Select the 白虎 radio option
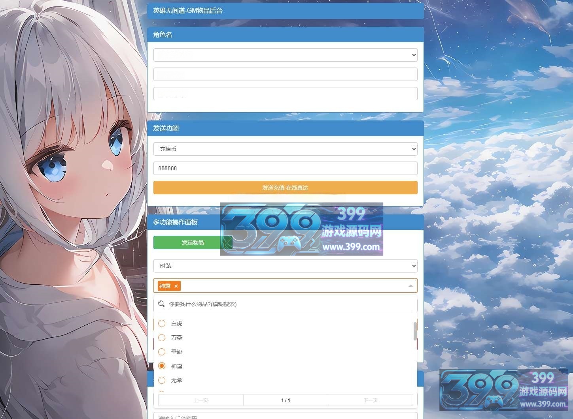 click(x=162, y=323)
